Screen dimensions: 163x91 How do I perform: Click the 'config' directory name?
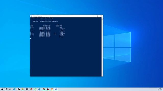pyautogui.click(x=62, y=30)
